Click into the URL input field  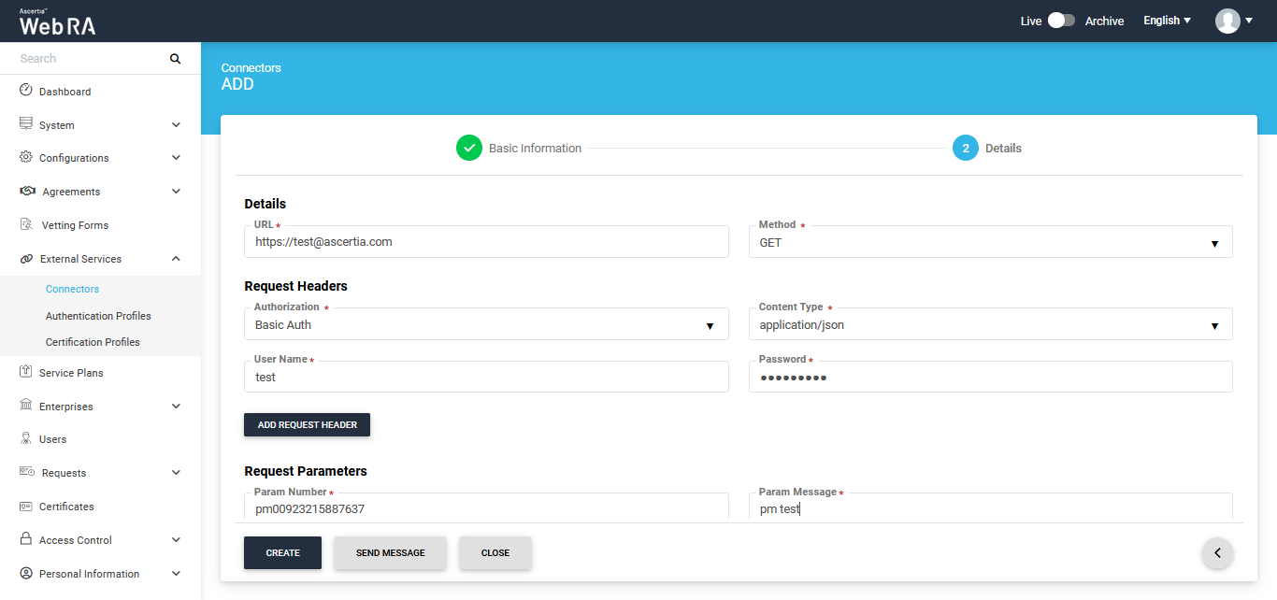[485, 242]
